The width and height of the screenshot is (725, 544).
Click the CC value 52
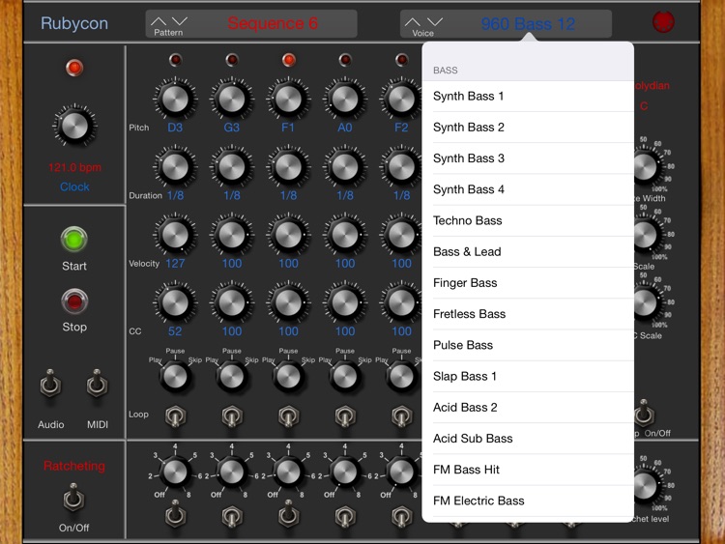pyautogui.click(x=175, y=331)
